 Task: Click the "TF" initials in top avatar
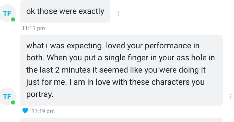click(7, 13)
